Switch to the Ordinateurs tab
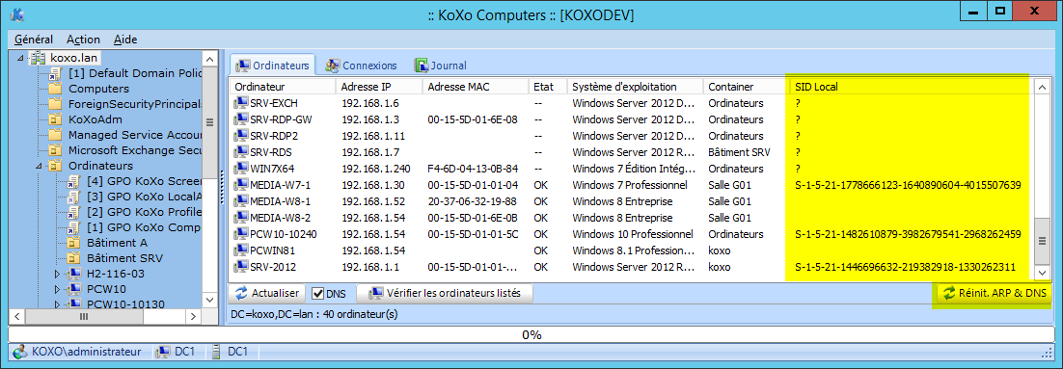 (272, 66)
